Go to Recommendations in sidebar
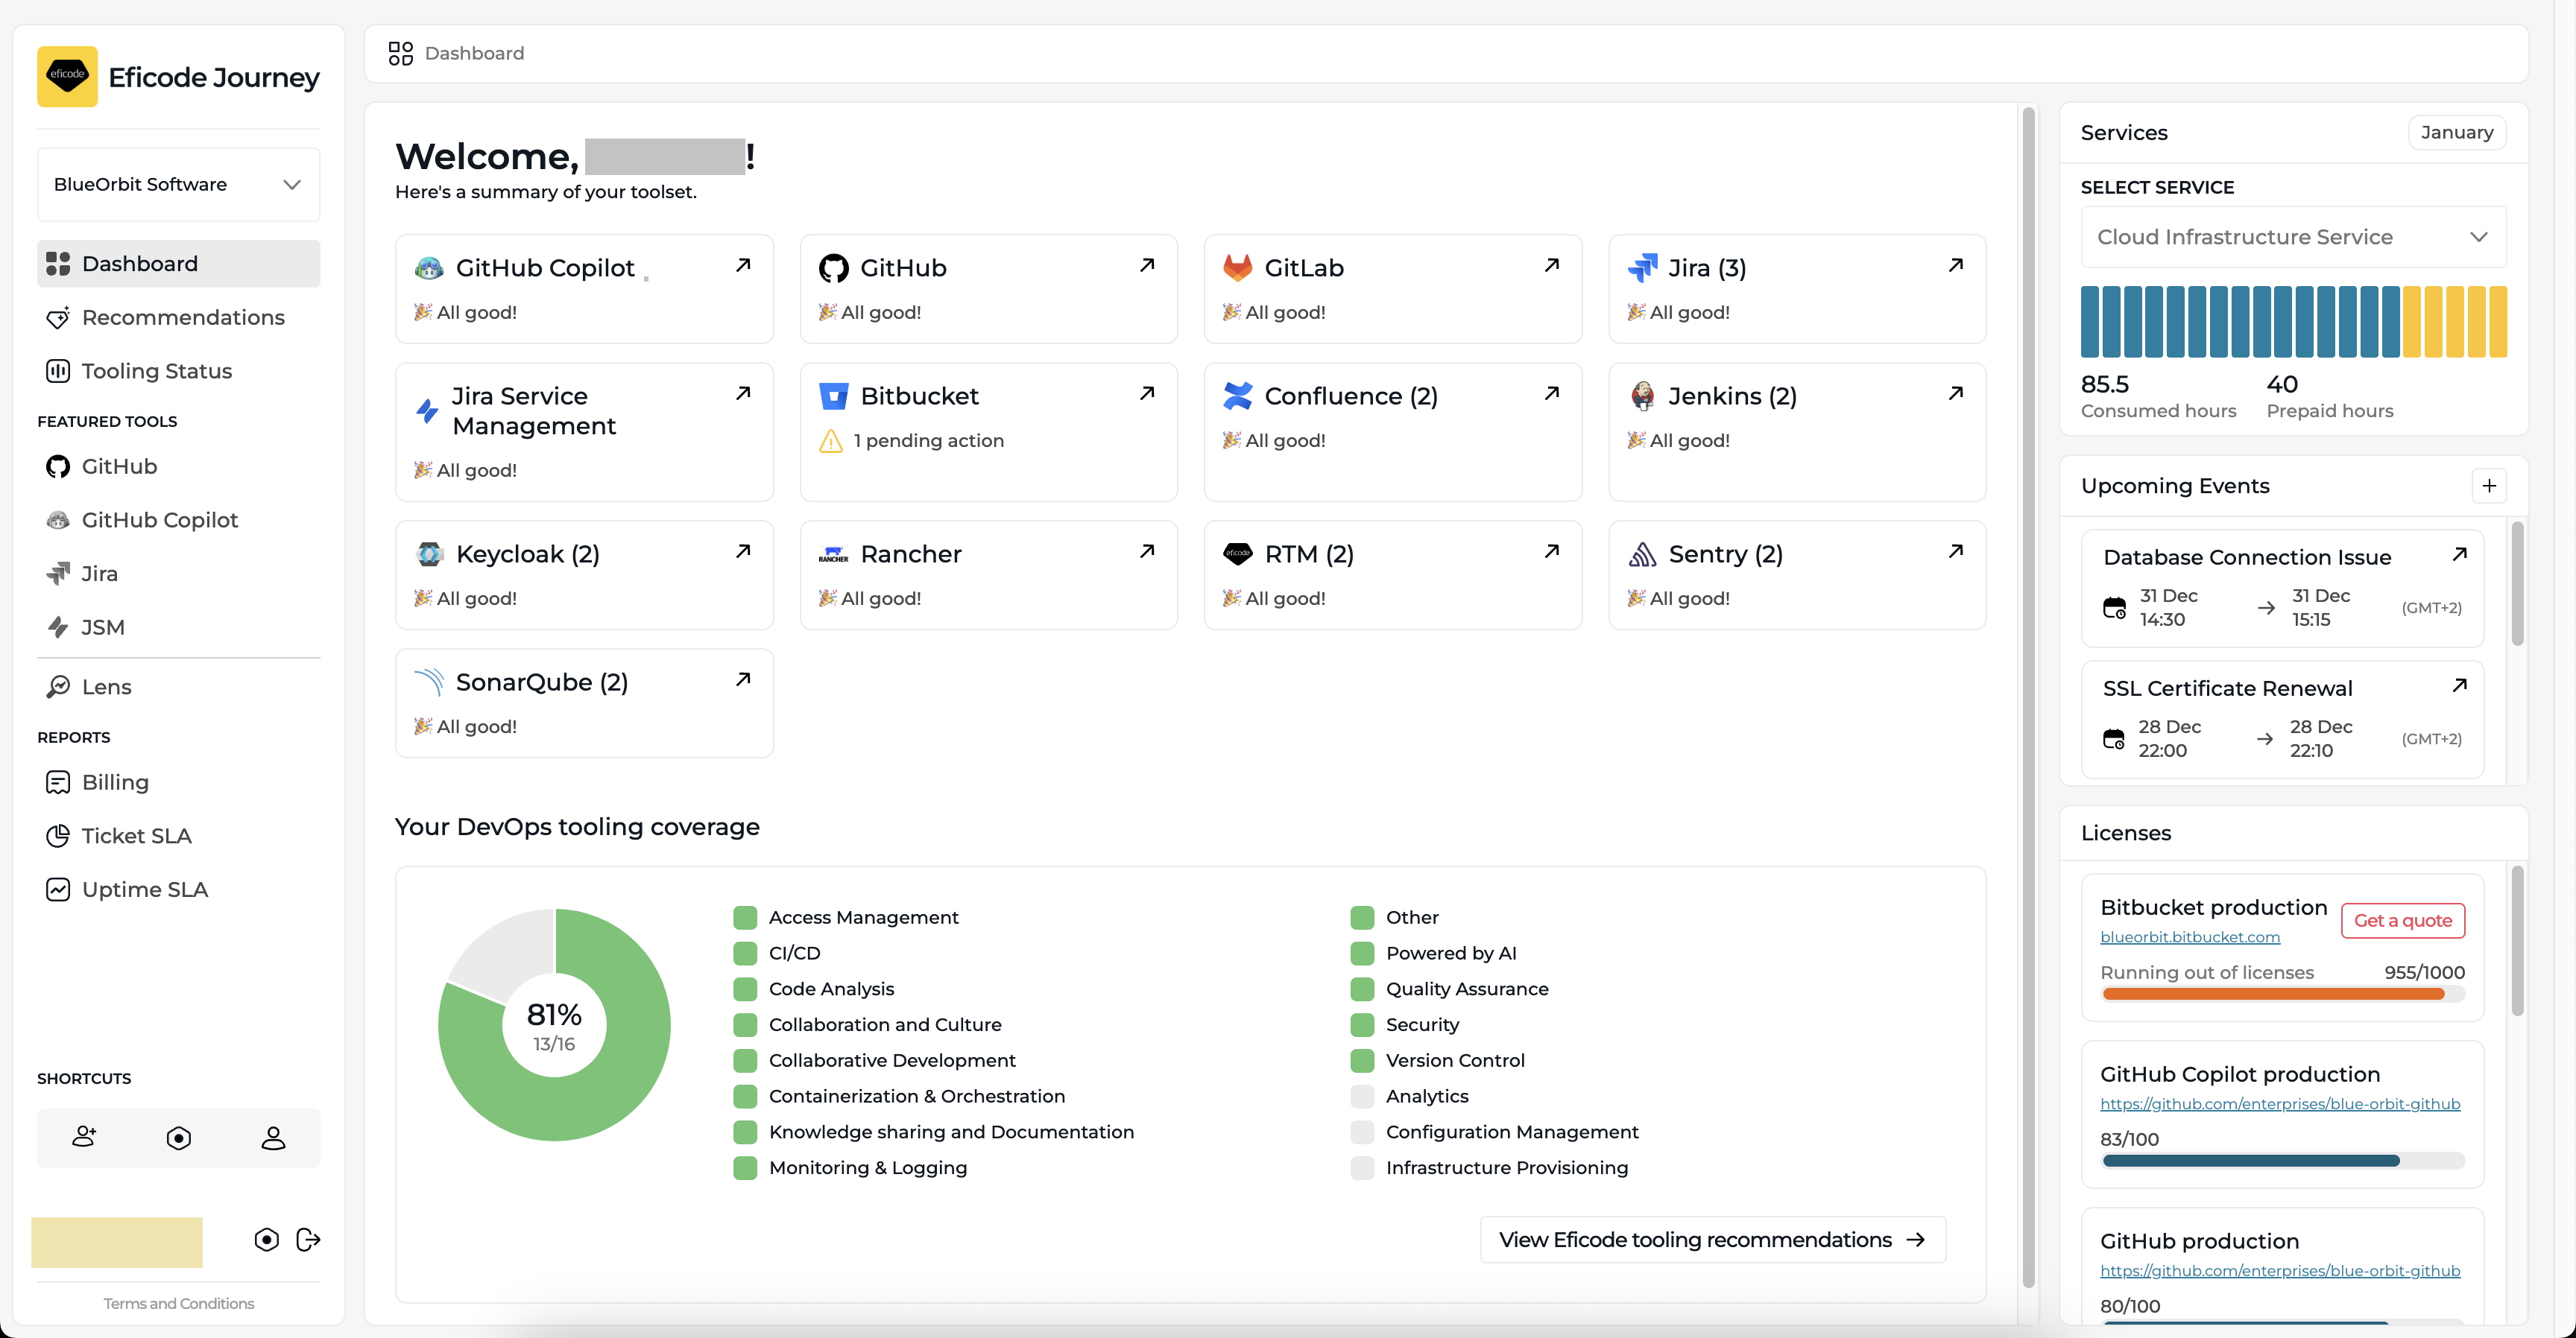The image size is (2576, 1338). pyautogui.click(x=182, y=317)
